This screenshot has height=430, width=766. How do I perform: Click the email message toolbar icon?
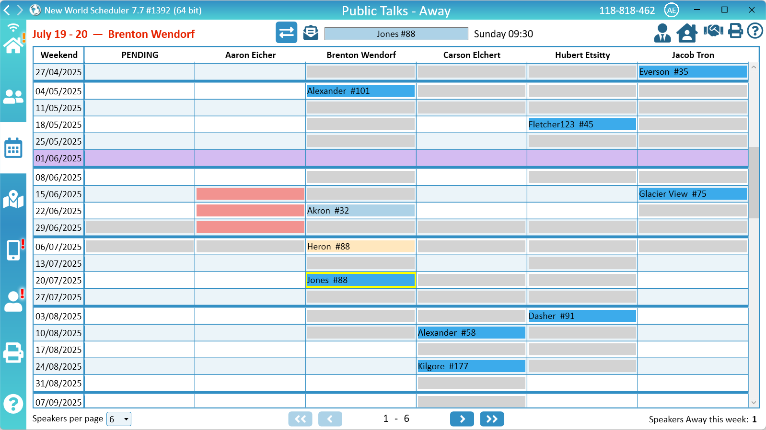point(311,33)
